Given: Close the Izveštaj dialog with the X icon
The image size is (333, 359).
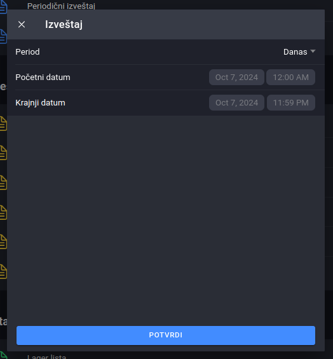Looking at the screenshot, I should click(22, 24).
